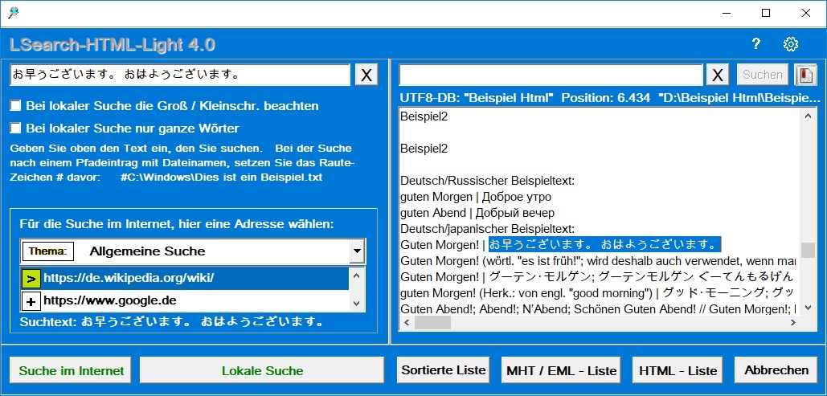The height and width of the screenshot is (396, 827).
Task: Open help via question mark icon
Action: click(755, 44)
